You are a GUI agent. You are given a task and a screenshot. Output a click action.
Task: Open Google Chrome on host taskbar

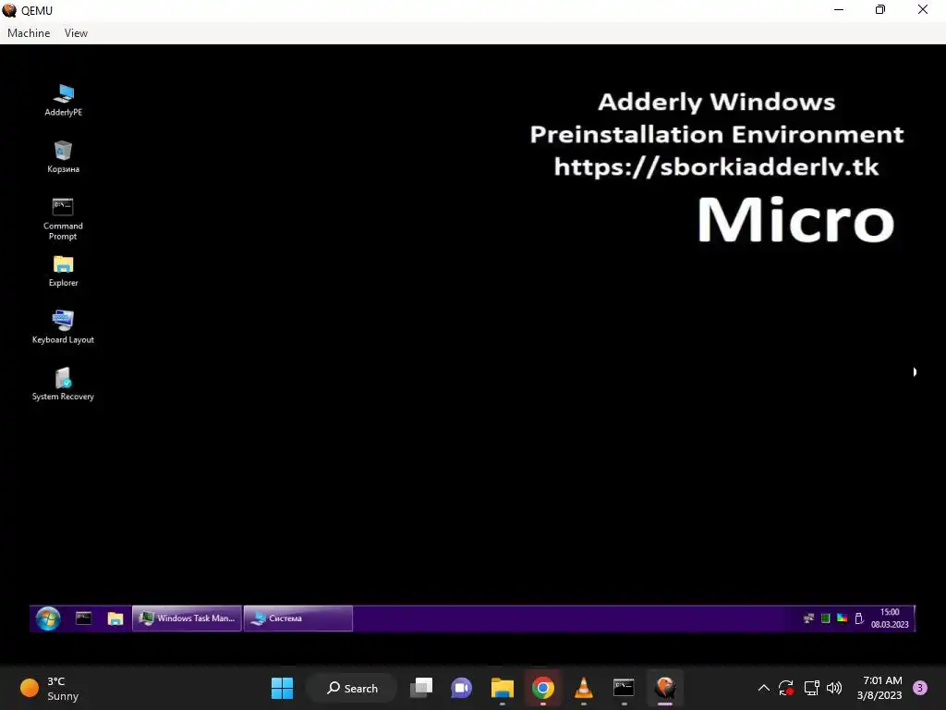click(542, 688)
